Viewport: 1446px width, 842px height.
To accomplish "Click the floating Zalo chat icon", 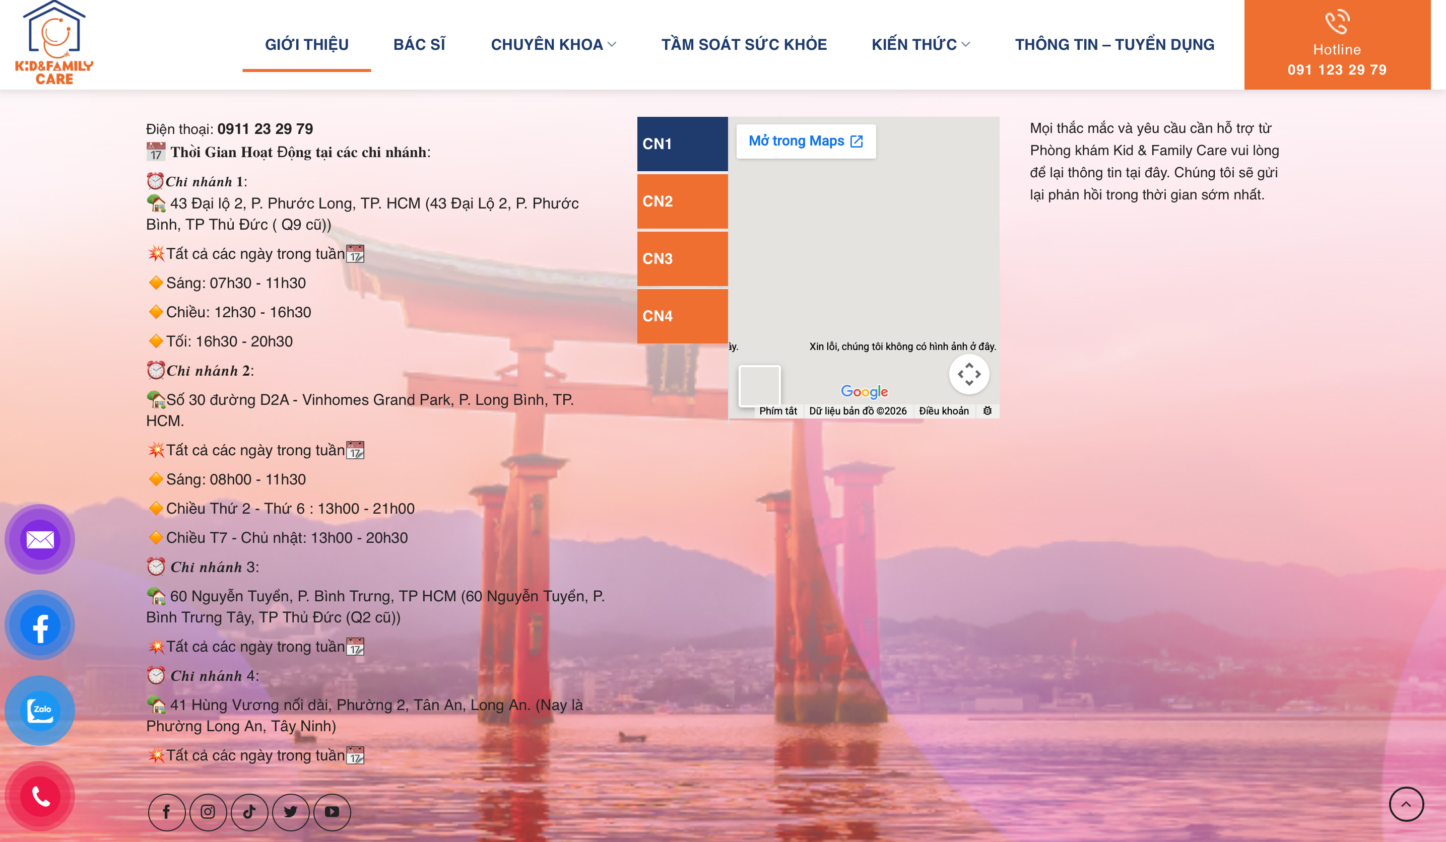I will pos(40,710).
